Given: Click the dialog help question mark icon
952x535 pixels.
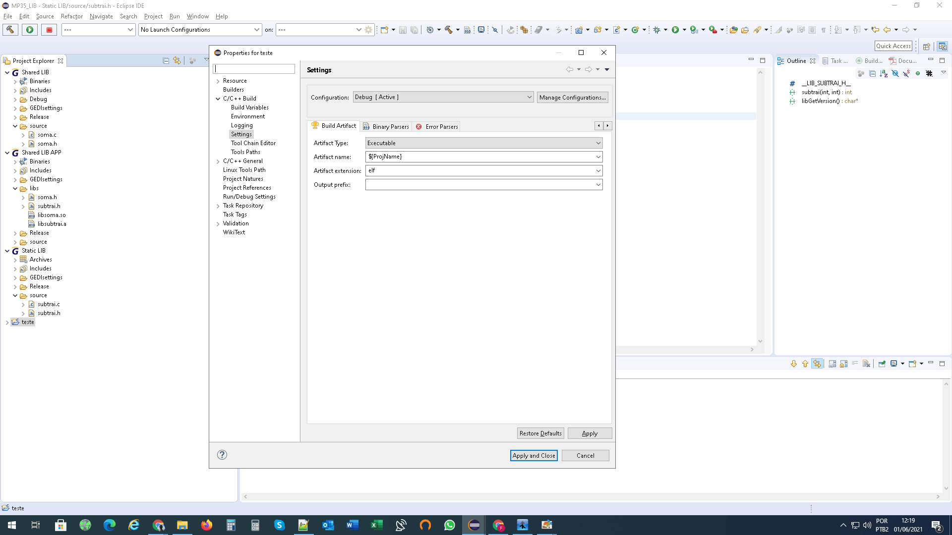Looking at the screenshot, I should point(222,455).
